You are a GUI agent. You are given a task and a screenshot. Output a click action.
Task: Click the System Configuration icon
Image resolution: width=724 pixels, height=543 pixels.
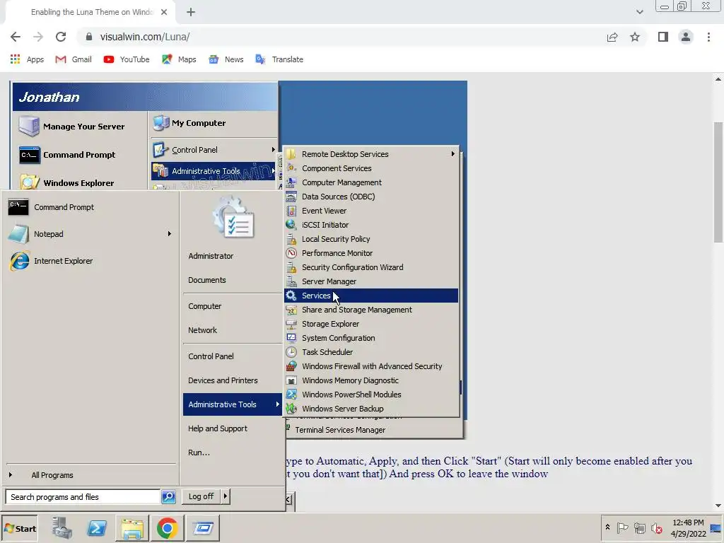pos(291,338)
